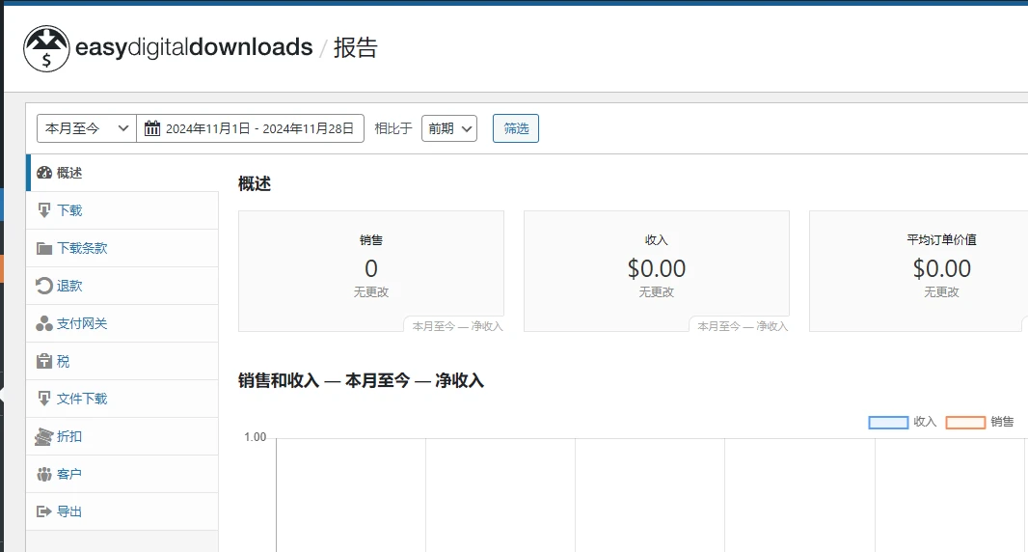Click the 销售 sales summary tile
The width and height of the screenshot is (1028, 552).
click(371, 271)
